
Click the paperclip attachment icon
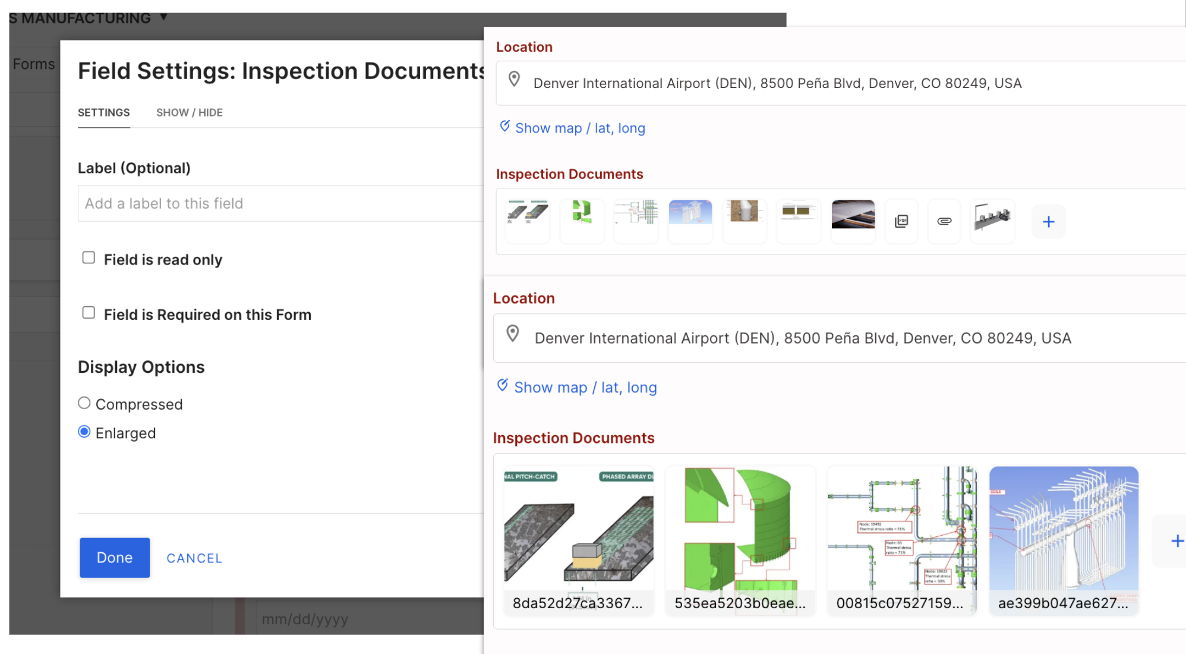(944, 222)
